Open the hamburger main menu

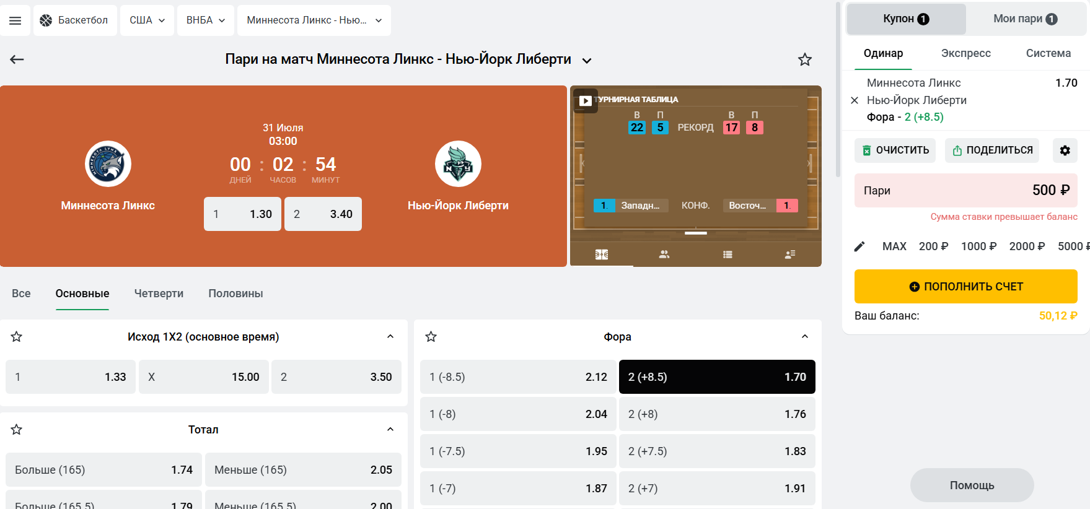(15, 20)
